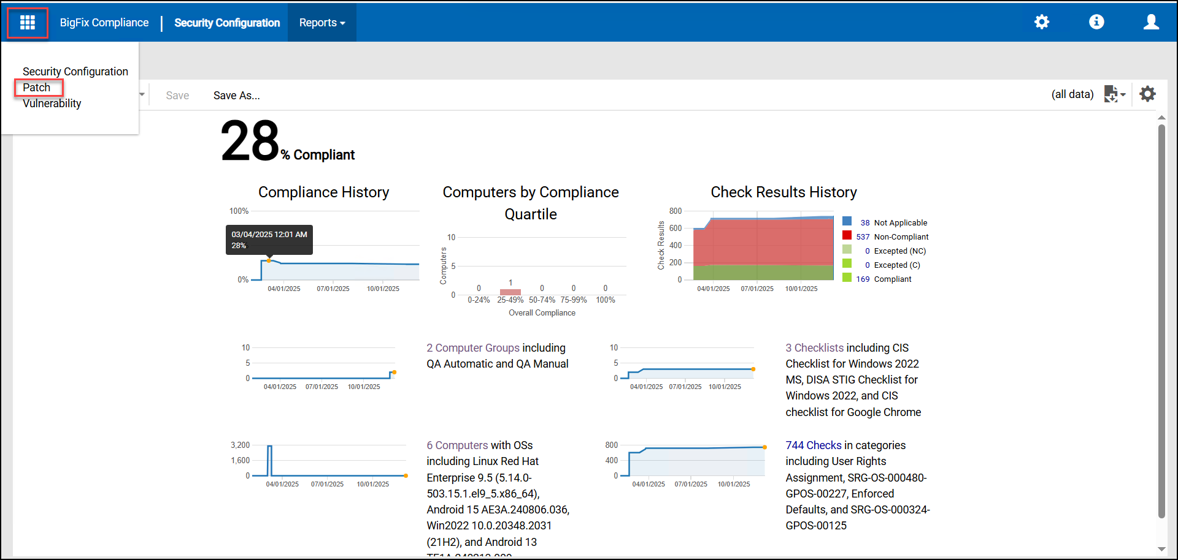
Task: Select Vulnerability from the application menu
Action: pyautogui.click(x=52, y=104)
